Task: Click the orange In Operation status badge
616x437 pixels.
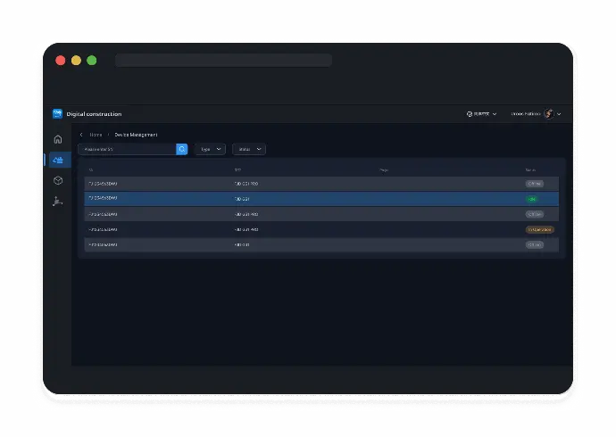Action: pos(539,229)
